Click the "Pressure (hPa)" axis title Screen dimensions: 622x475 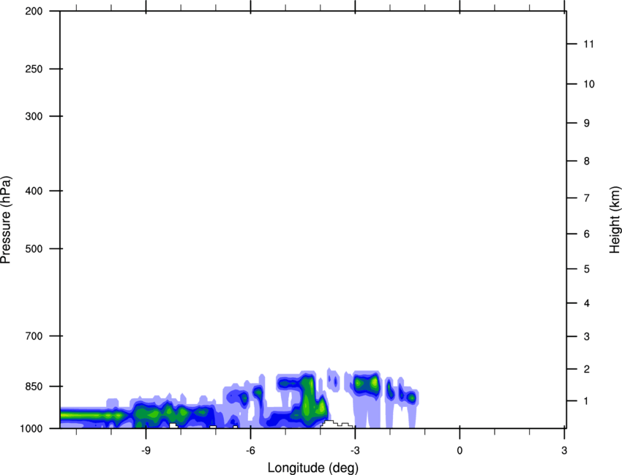[6, 220]
